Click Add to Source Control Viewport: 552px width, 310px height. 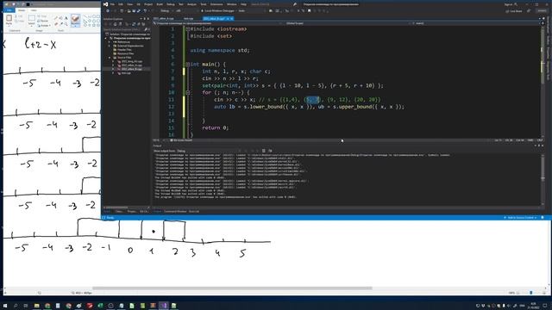pos(520,218)
